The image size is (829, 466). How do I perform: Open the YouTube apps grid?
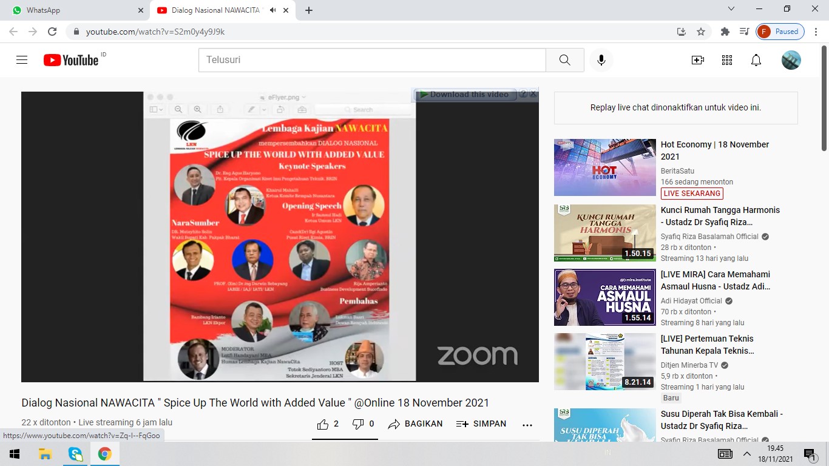(x=727, y=60)
